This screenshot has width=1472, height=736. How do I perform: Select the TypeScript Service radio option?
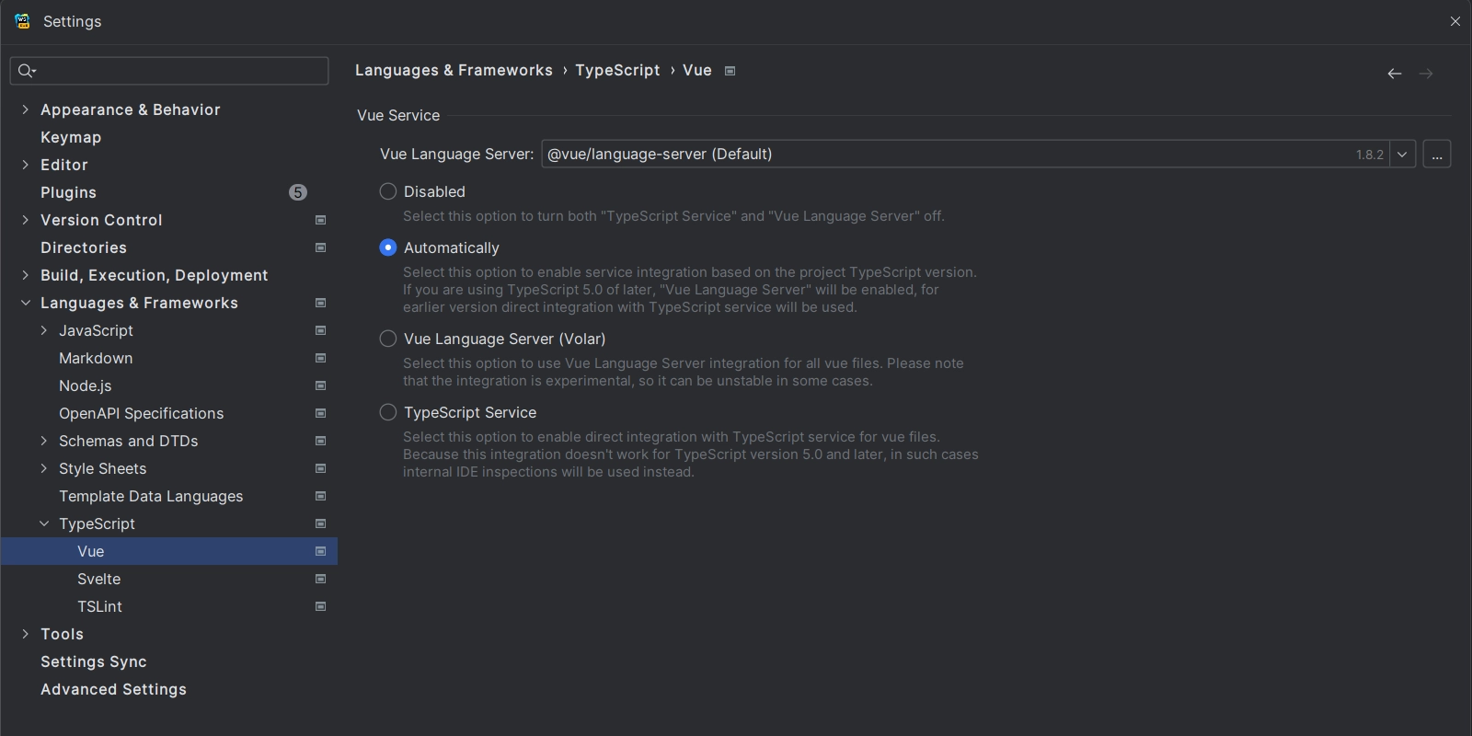(x=388, y=412)
